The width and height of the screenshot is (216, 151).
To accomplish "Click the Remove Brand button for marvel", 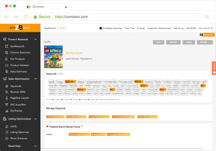I will tap(99, 134).
